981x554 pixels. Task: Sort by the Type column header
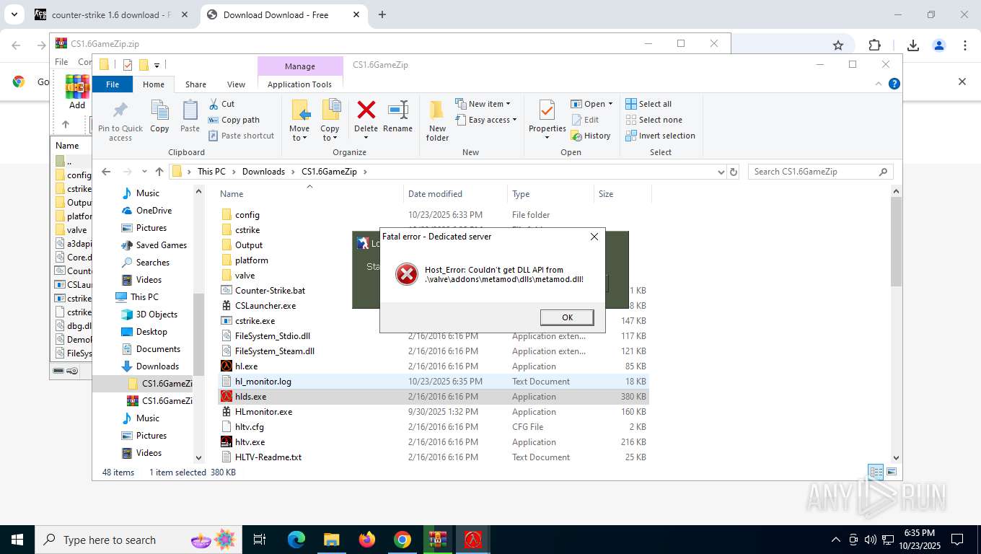pyautogui.click(x=550, y=194)
